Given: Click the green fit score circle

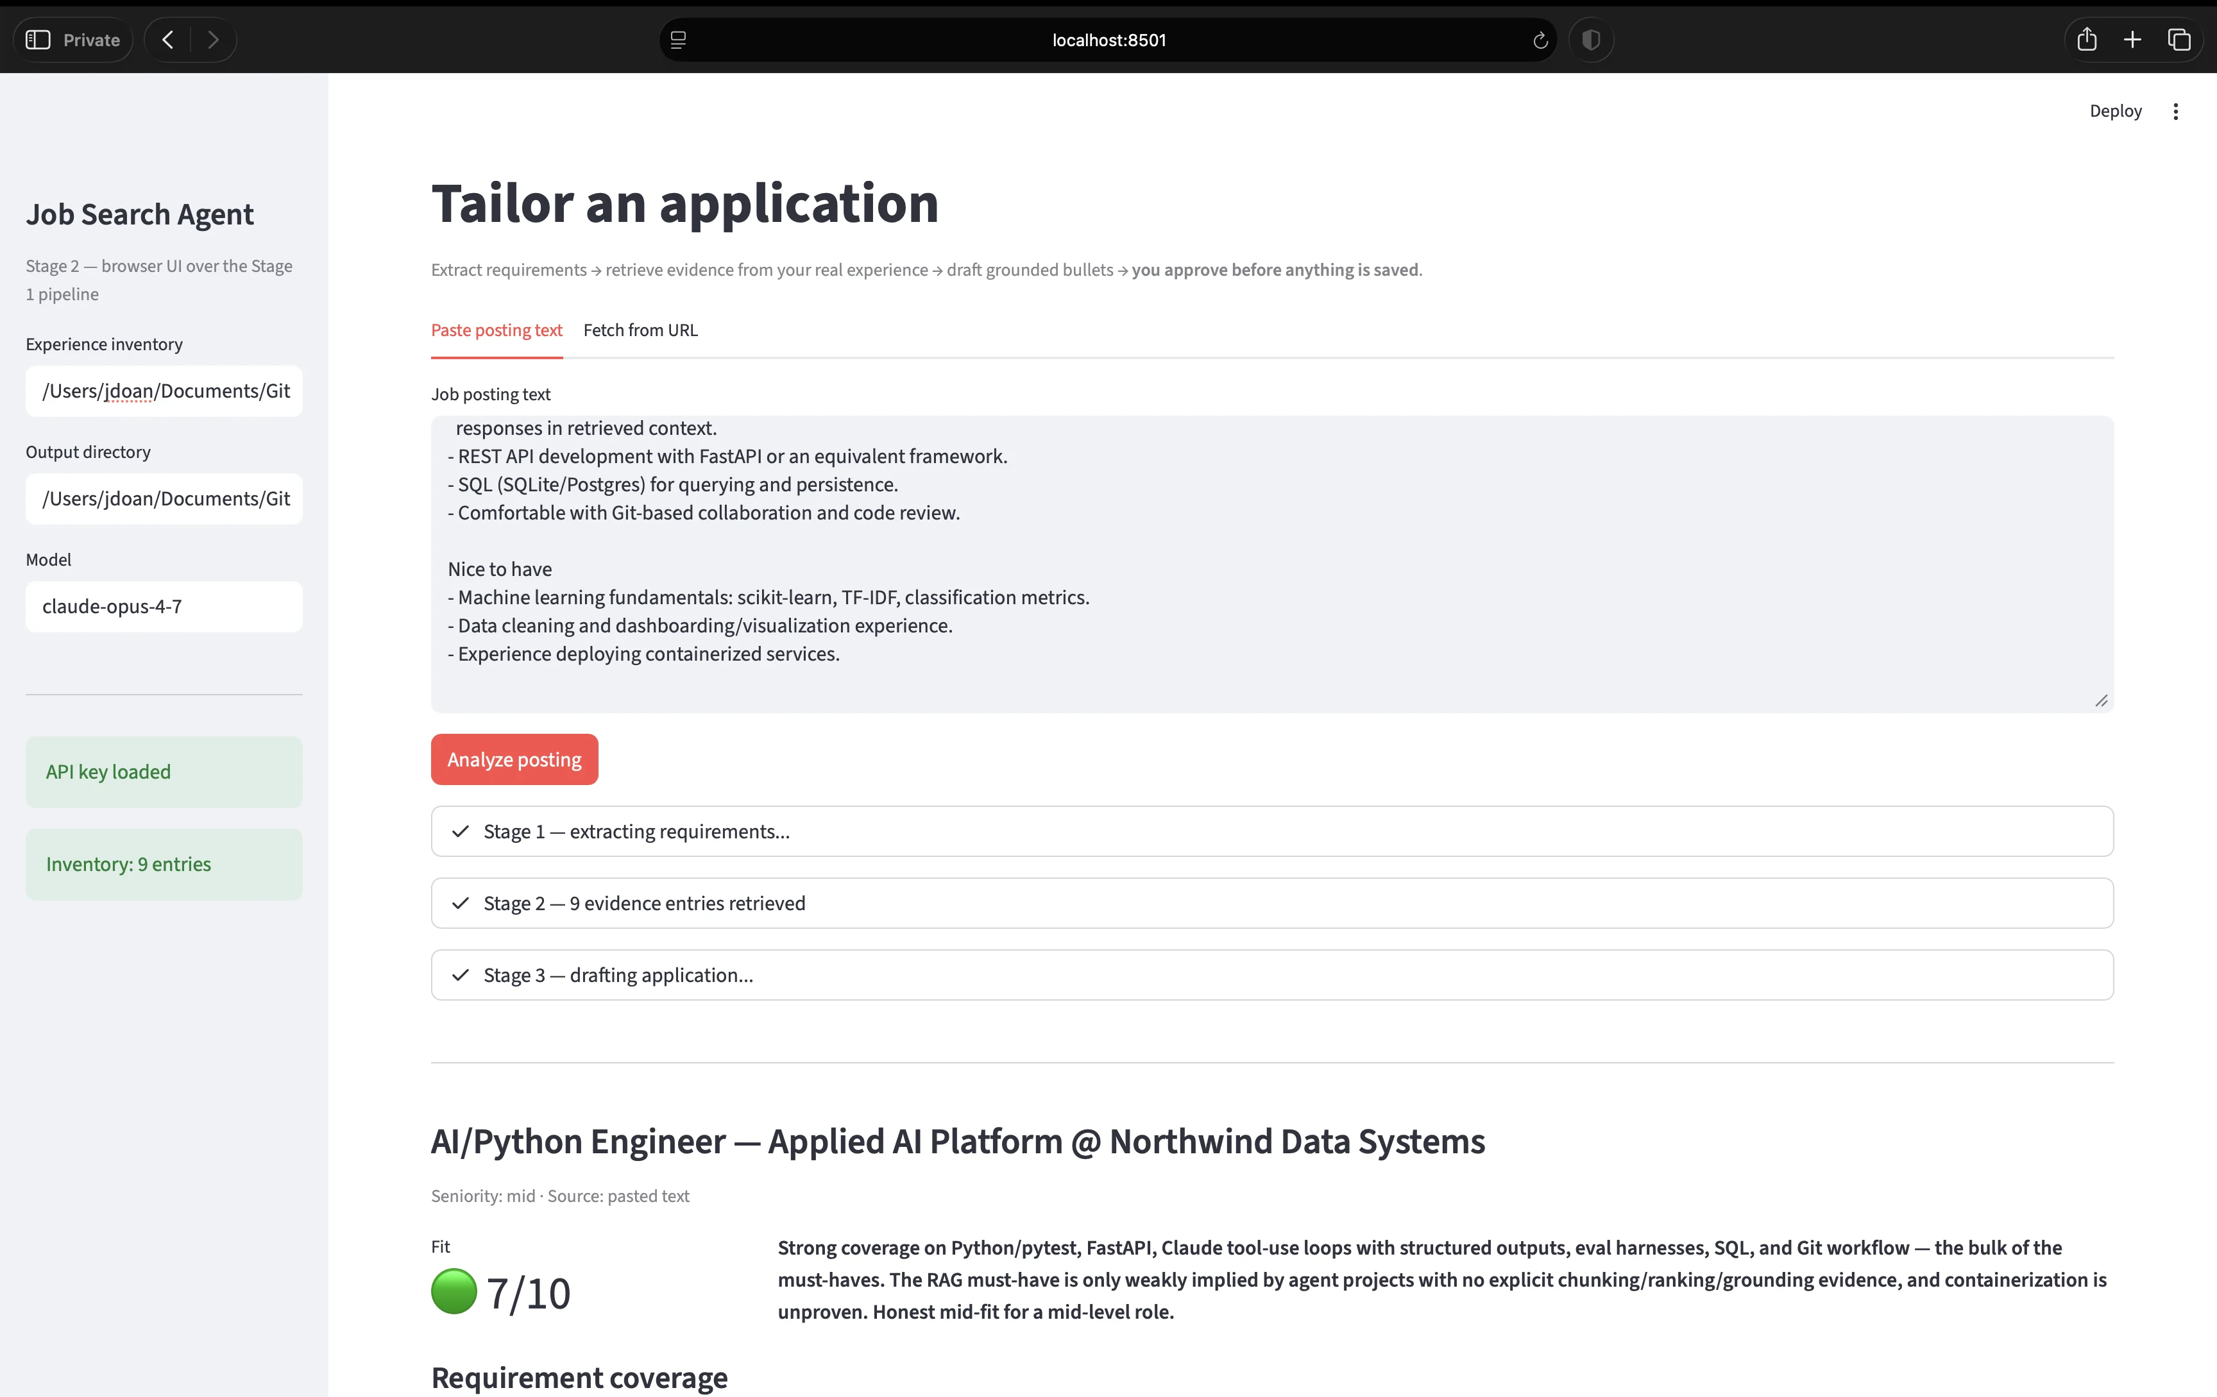Looking at the screenshot, I should coord(454,1291).
